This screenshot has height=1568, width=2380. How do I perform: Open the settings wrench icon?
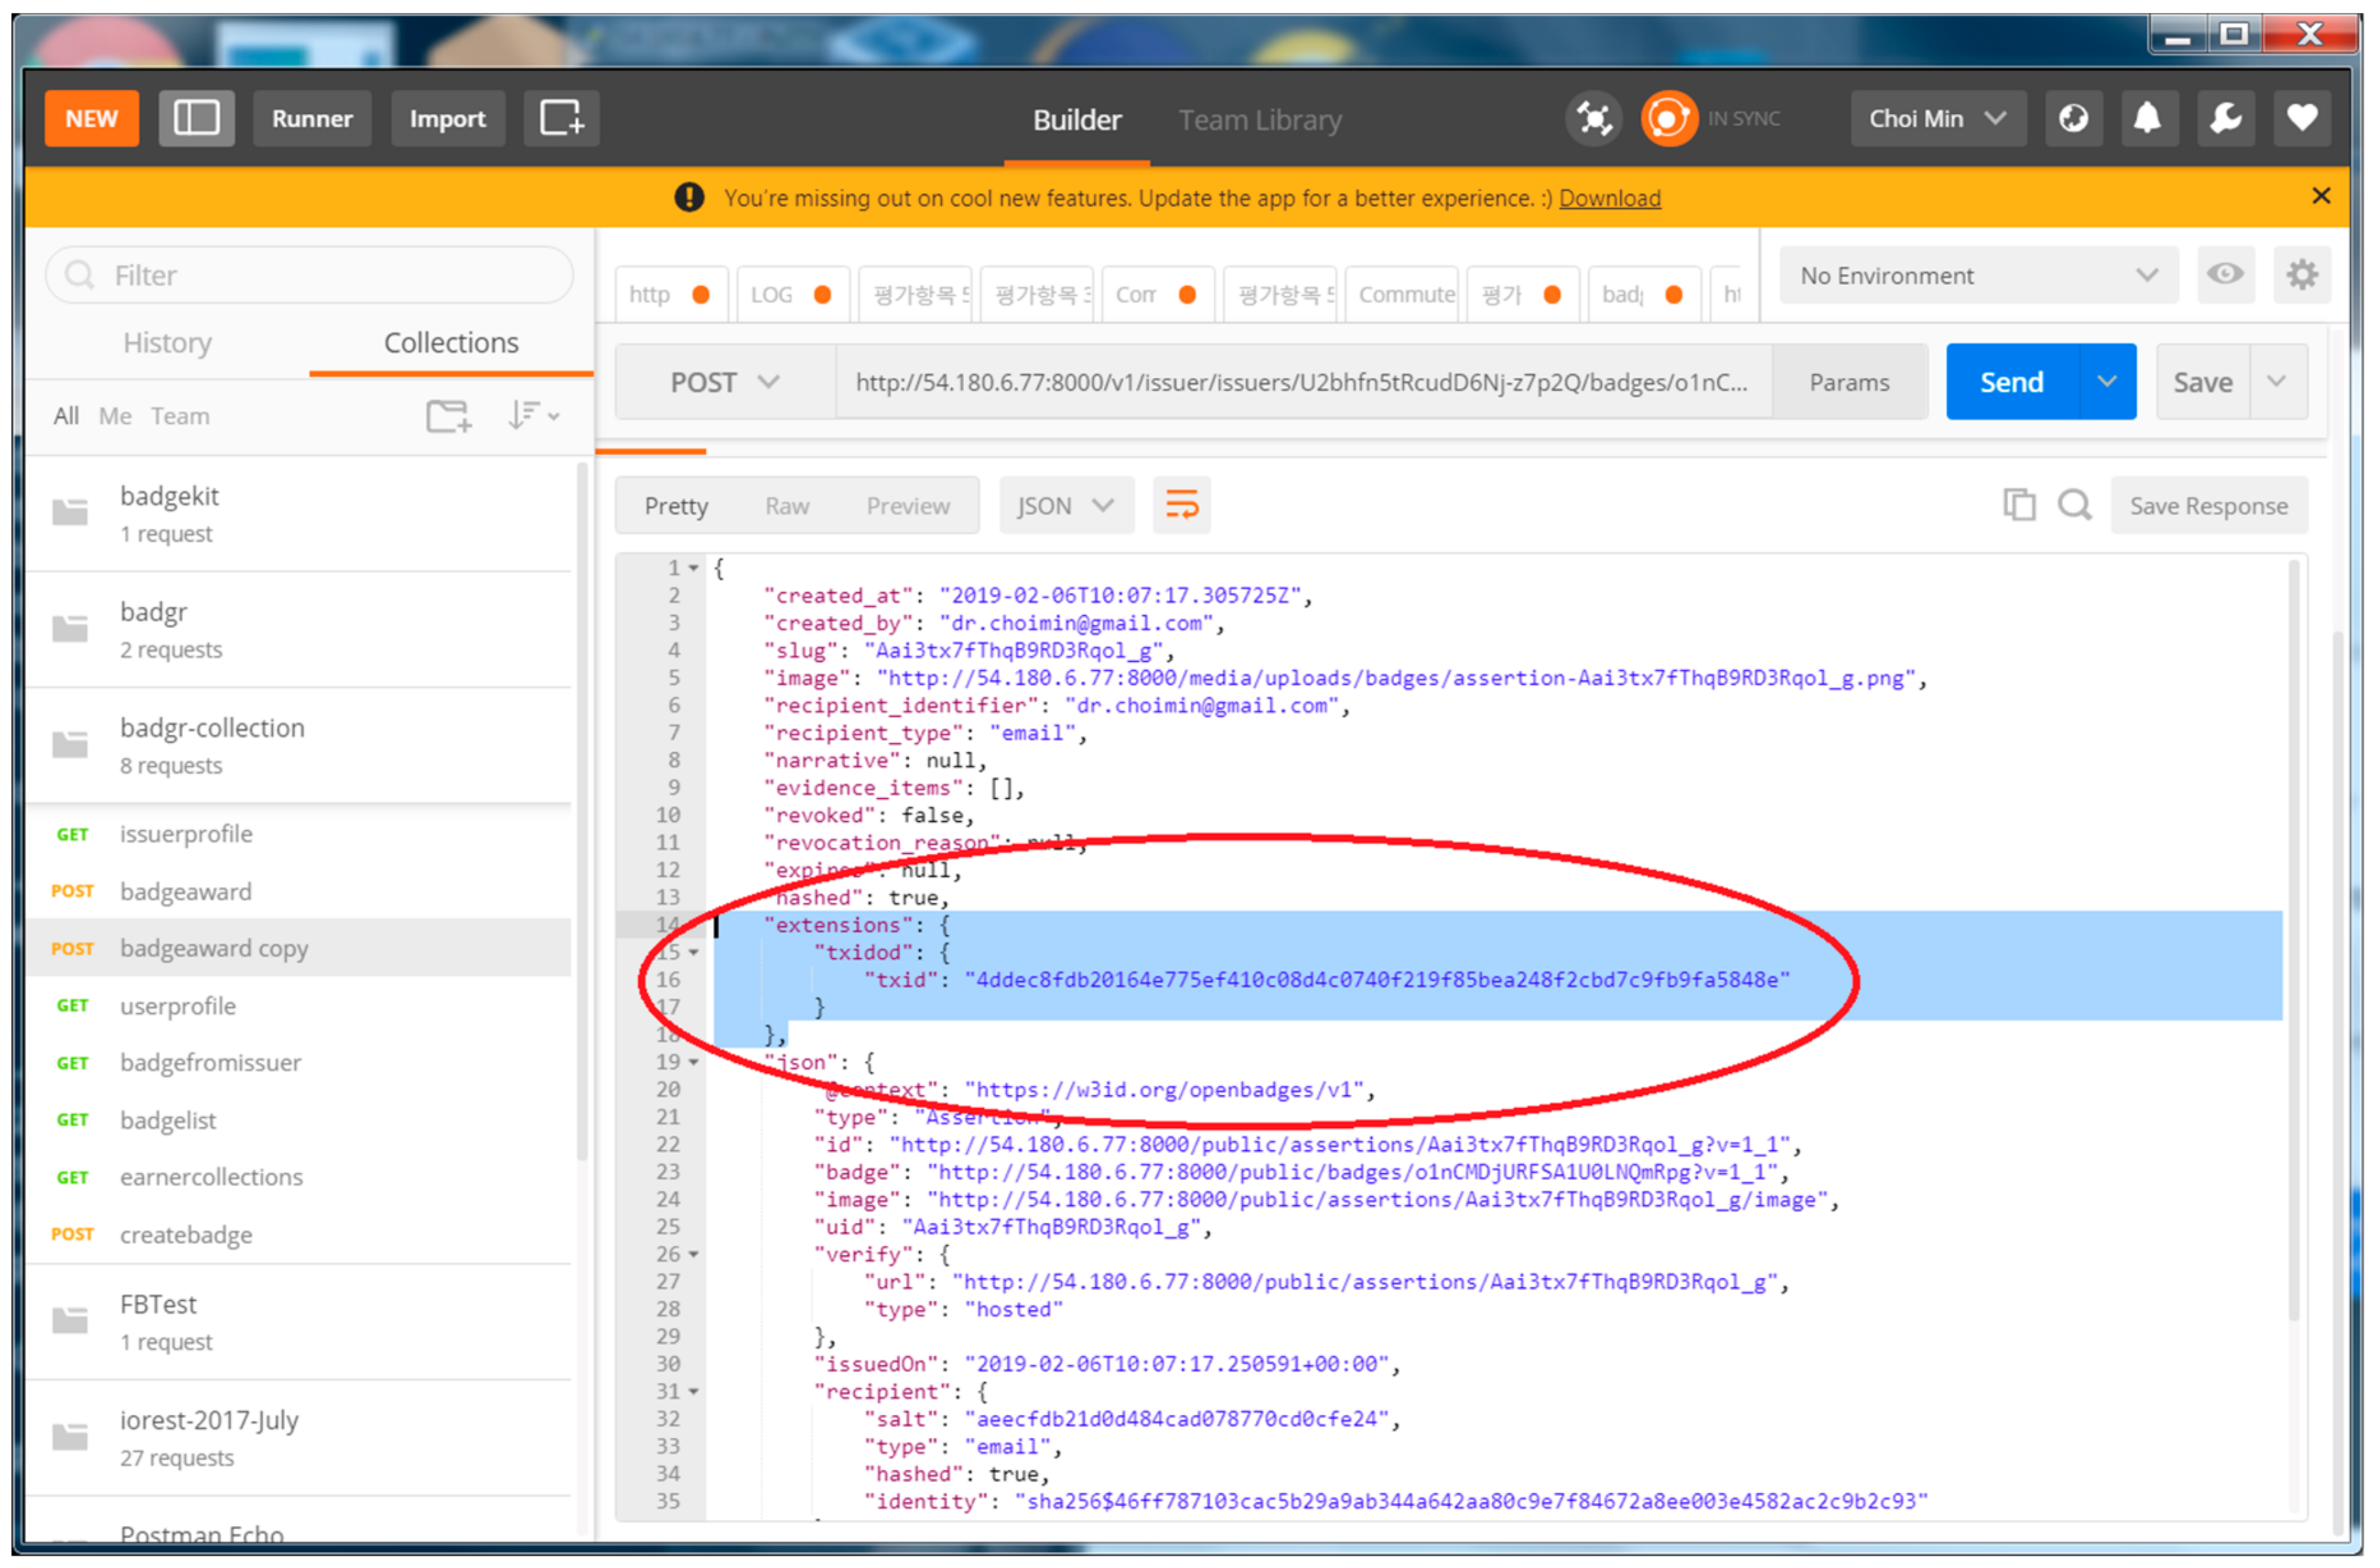click(x=2225, y=119)
